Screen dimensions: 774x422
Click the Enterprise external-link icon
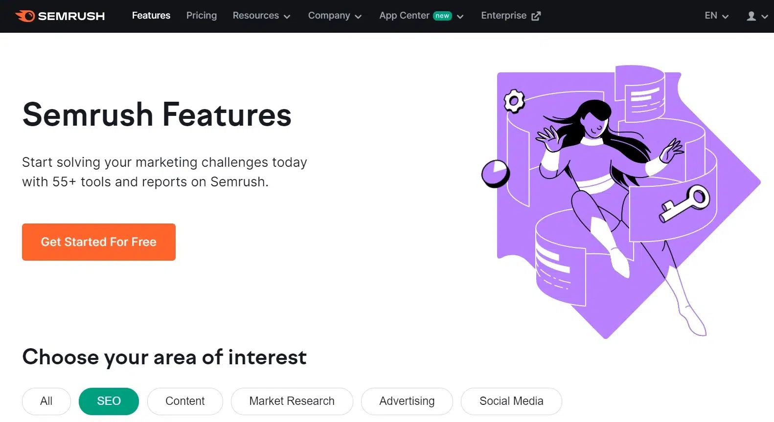click(x=536, y=15)
